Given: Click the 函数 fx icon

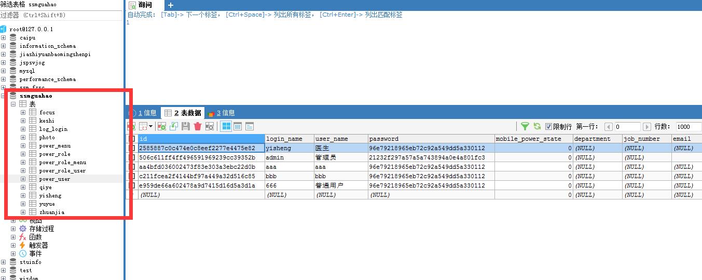Looking at the screenshot, I should pyautogui.click(x=23, y=237).
